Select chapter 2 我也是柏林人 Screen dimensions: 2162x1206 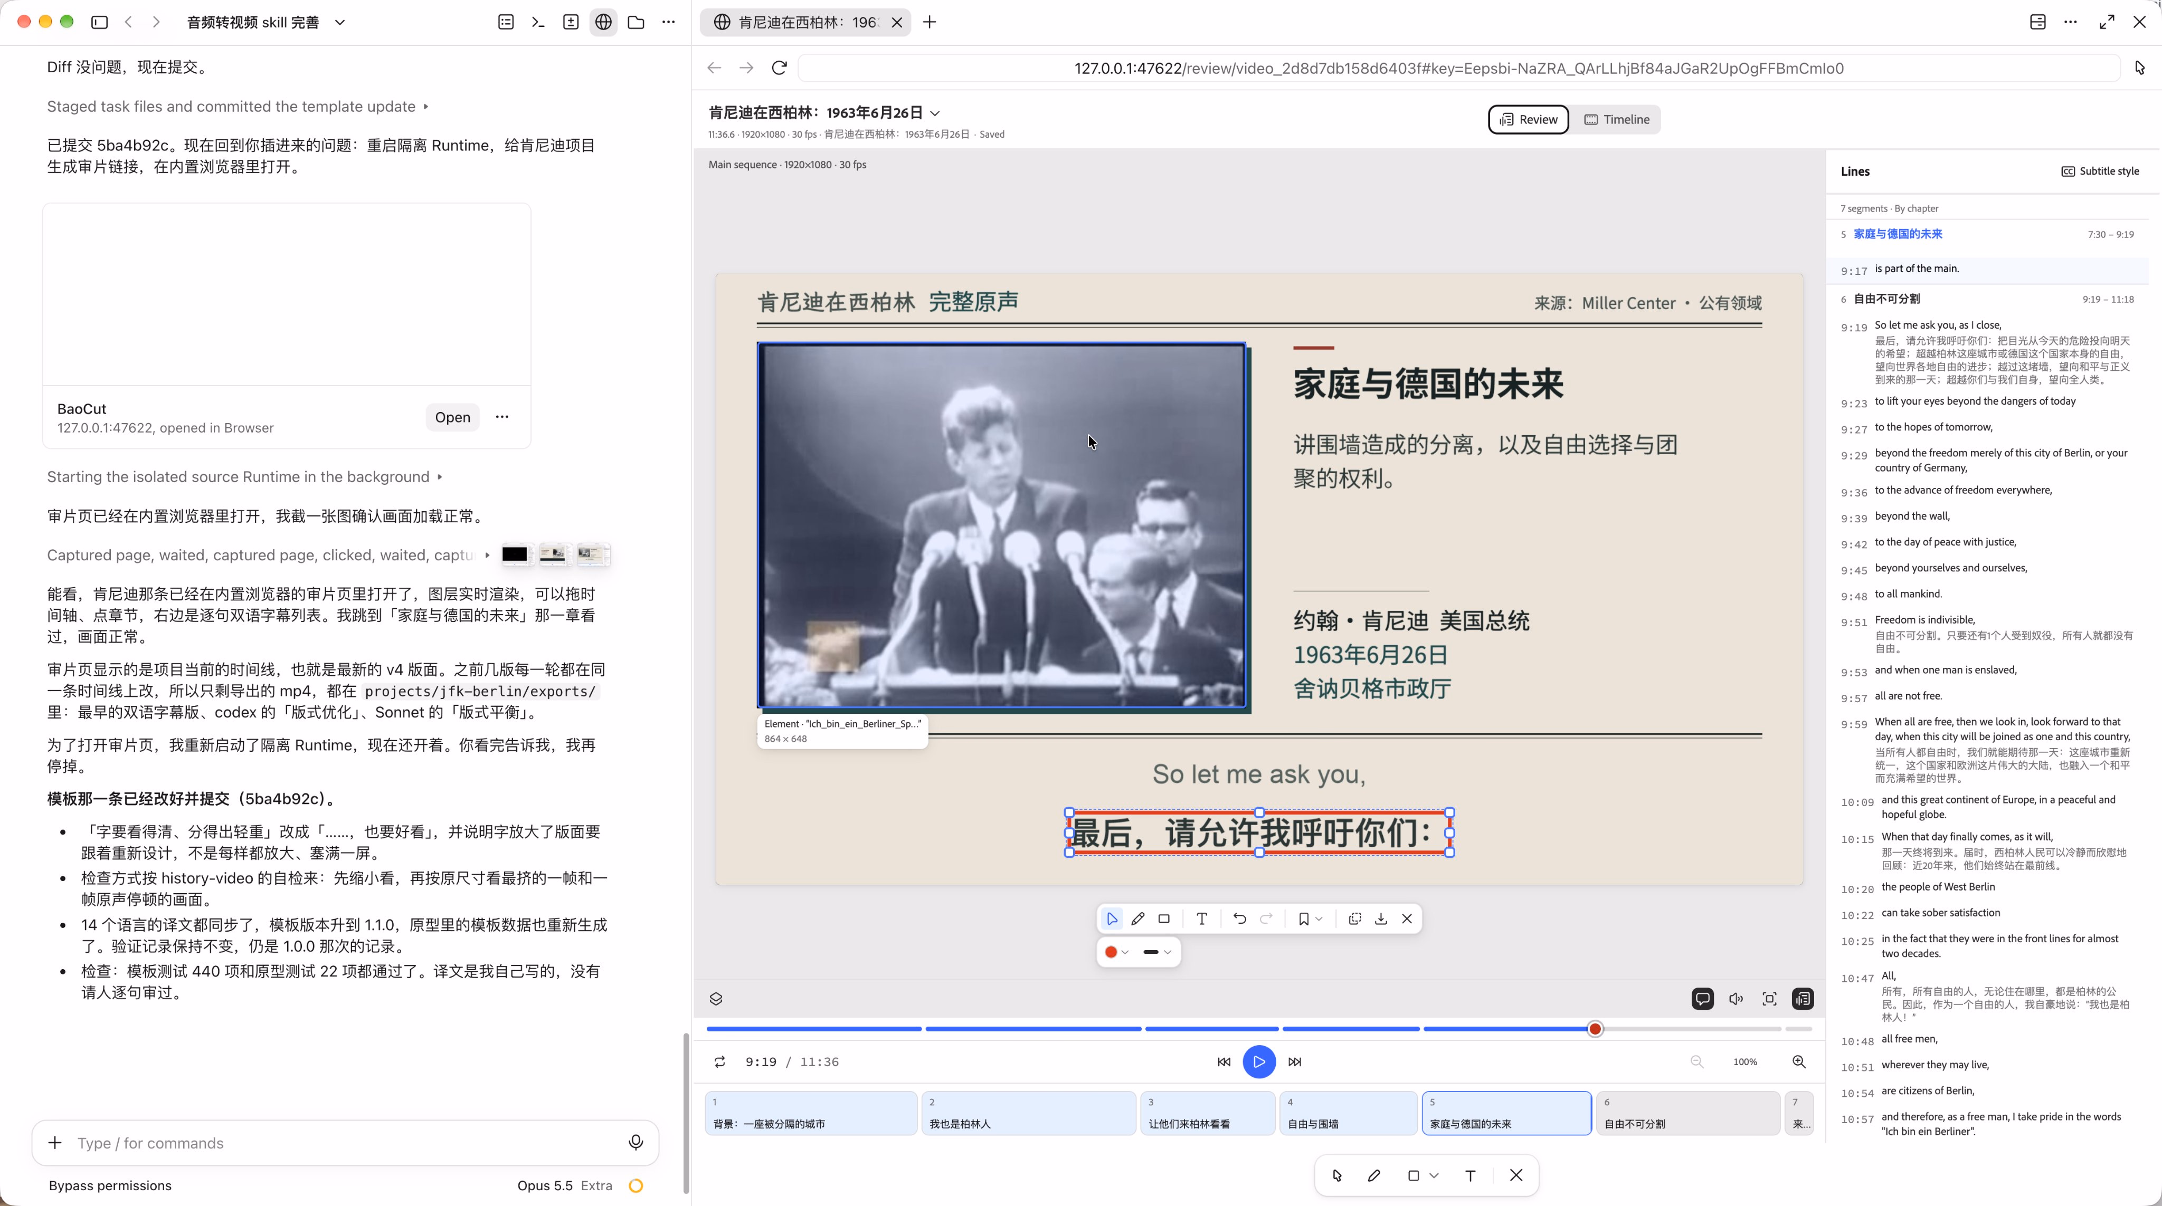point(1028,1113)
